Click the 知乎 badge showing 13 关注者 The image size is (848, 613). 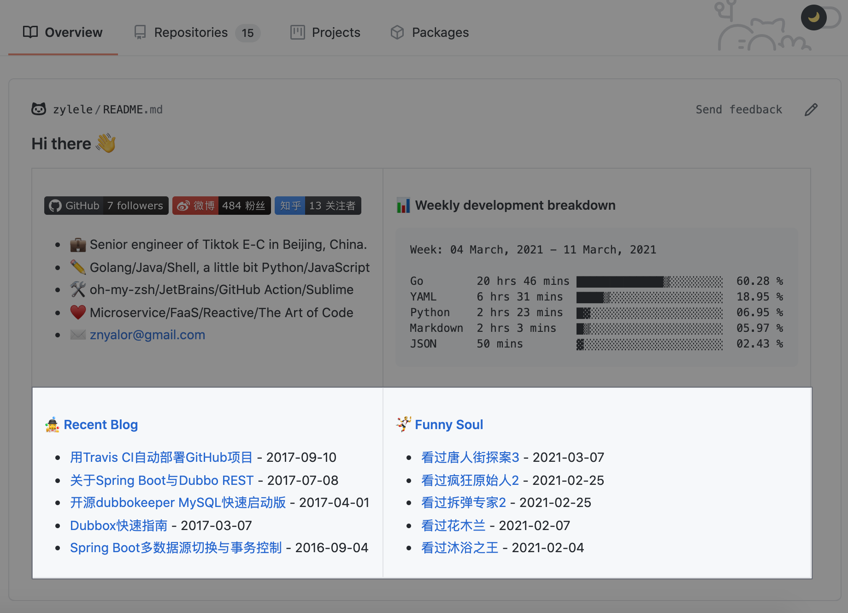pos(318,206)
